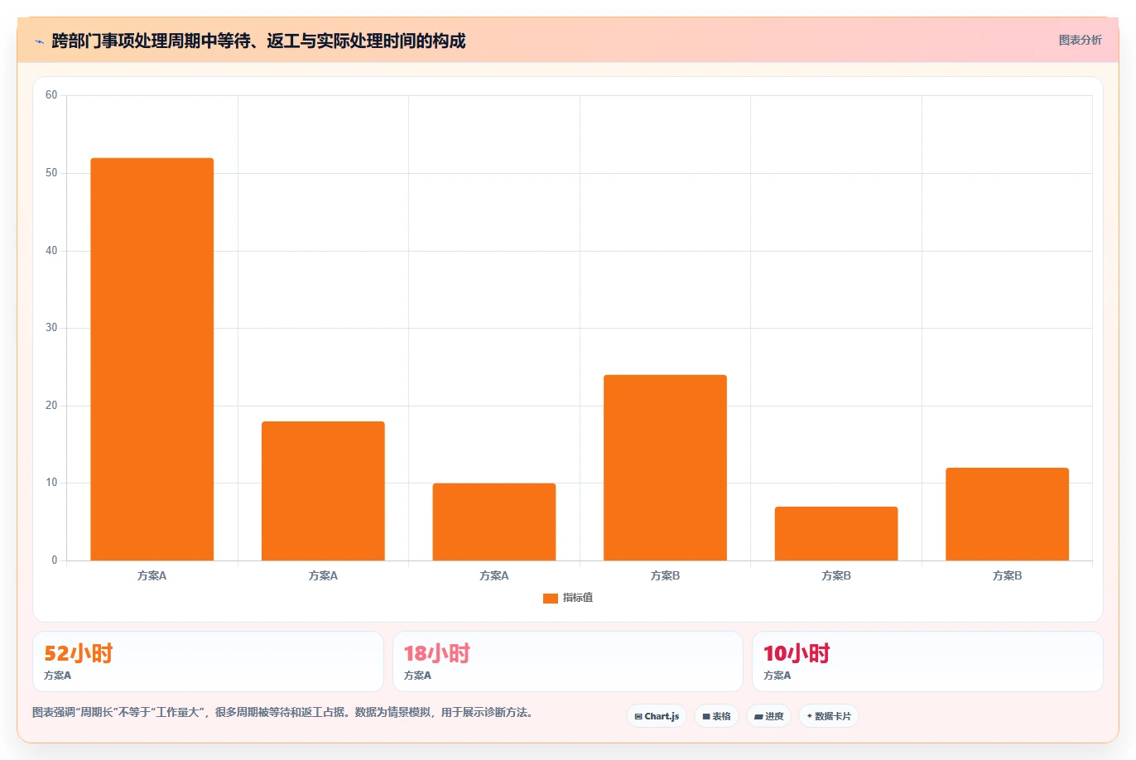
Task: Select the bar with value 24
Action: coord(665,468)
